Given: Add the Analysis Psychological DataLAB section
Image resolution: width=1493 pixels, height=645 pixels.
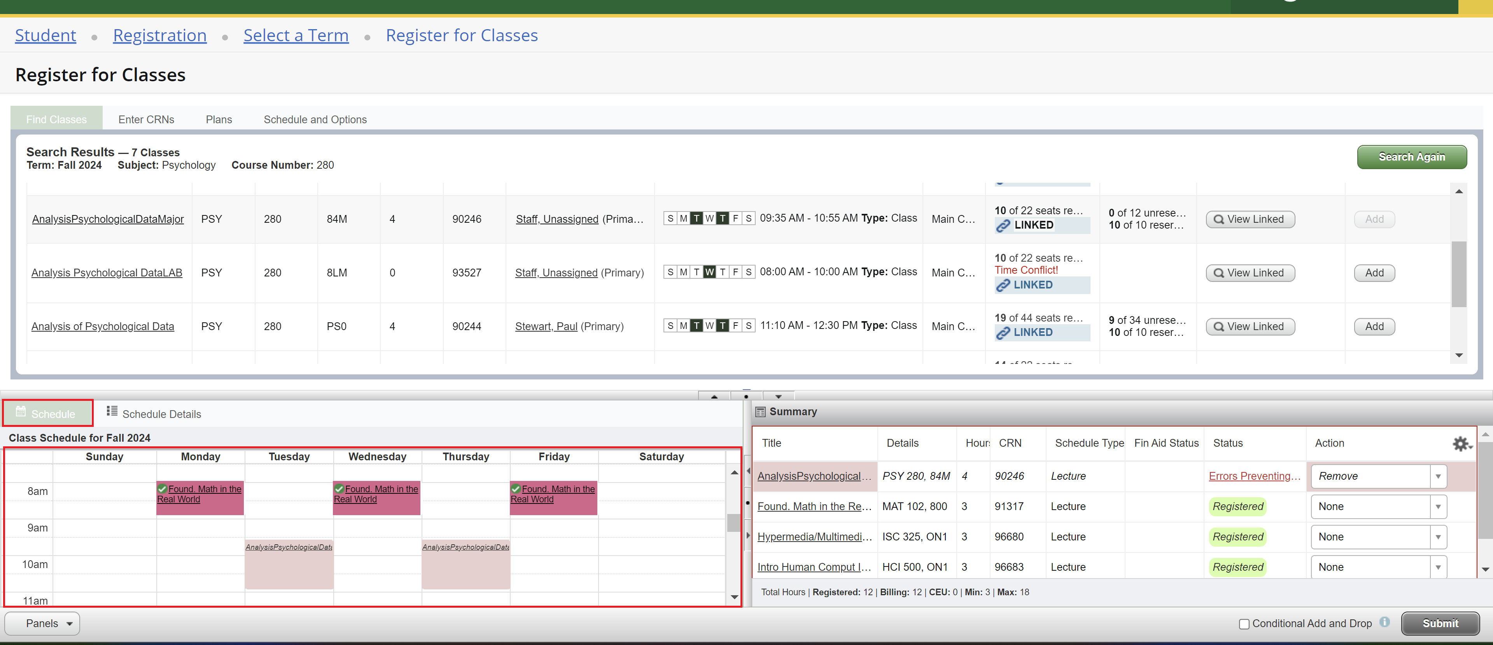Looking at the screenshot, I should 1374,273.
